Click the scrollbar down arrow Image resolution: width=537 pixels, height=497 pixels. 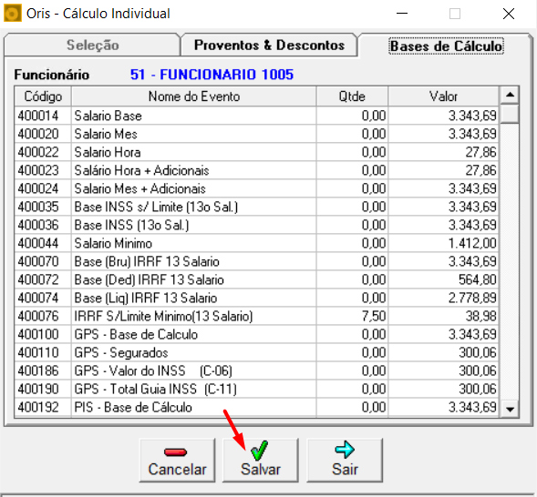(x=510, y=409)
